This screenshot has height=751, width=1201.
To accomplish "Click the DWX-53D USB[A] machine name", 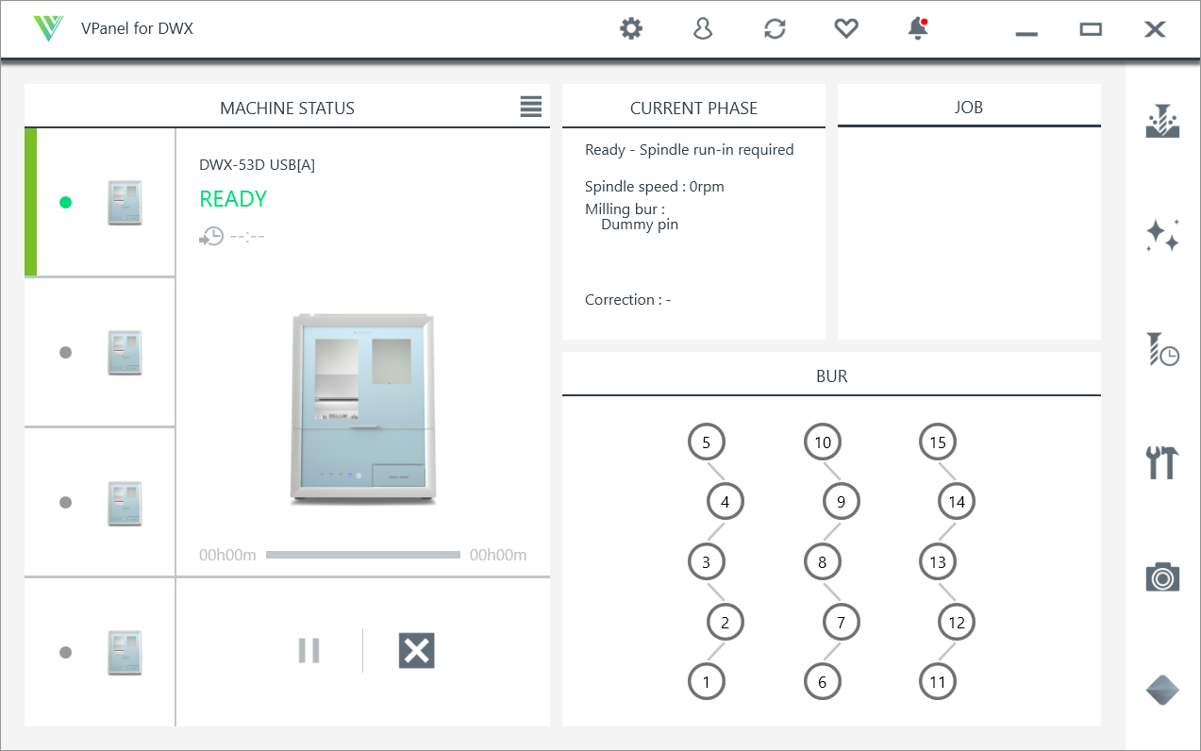I will 257,165.
